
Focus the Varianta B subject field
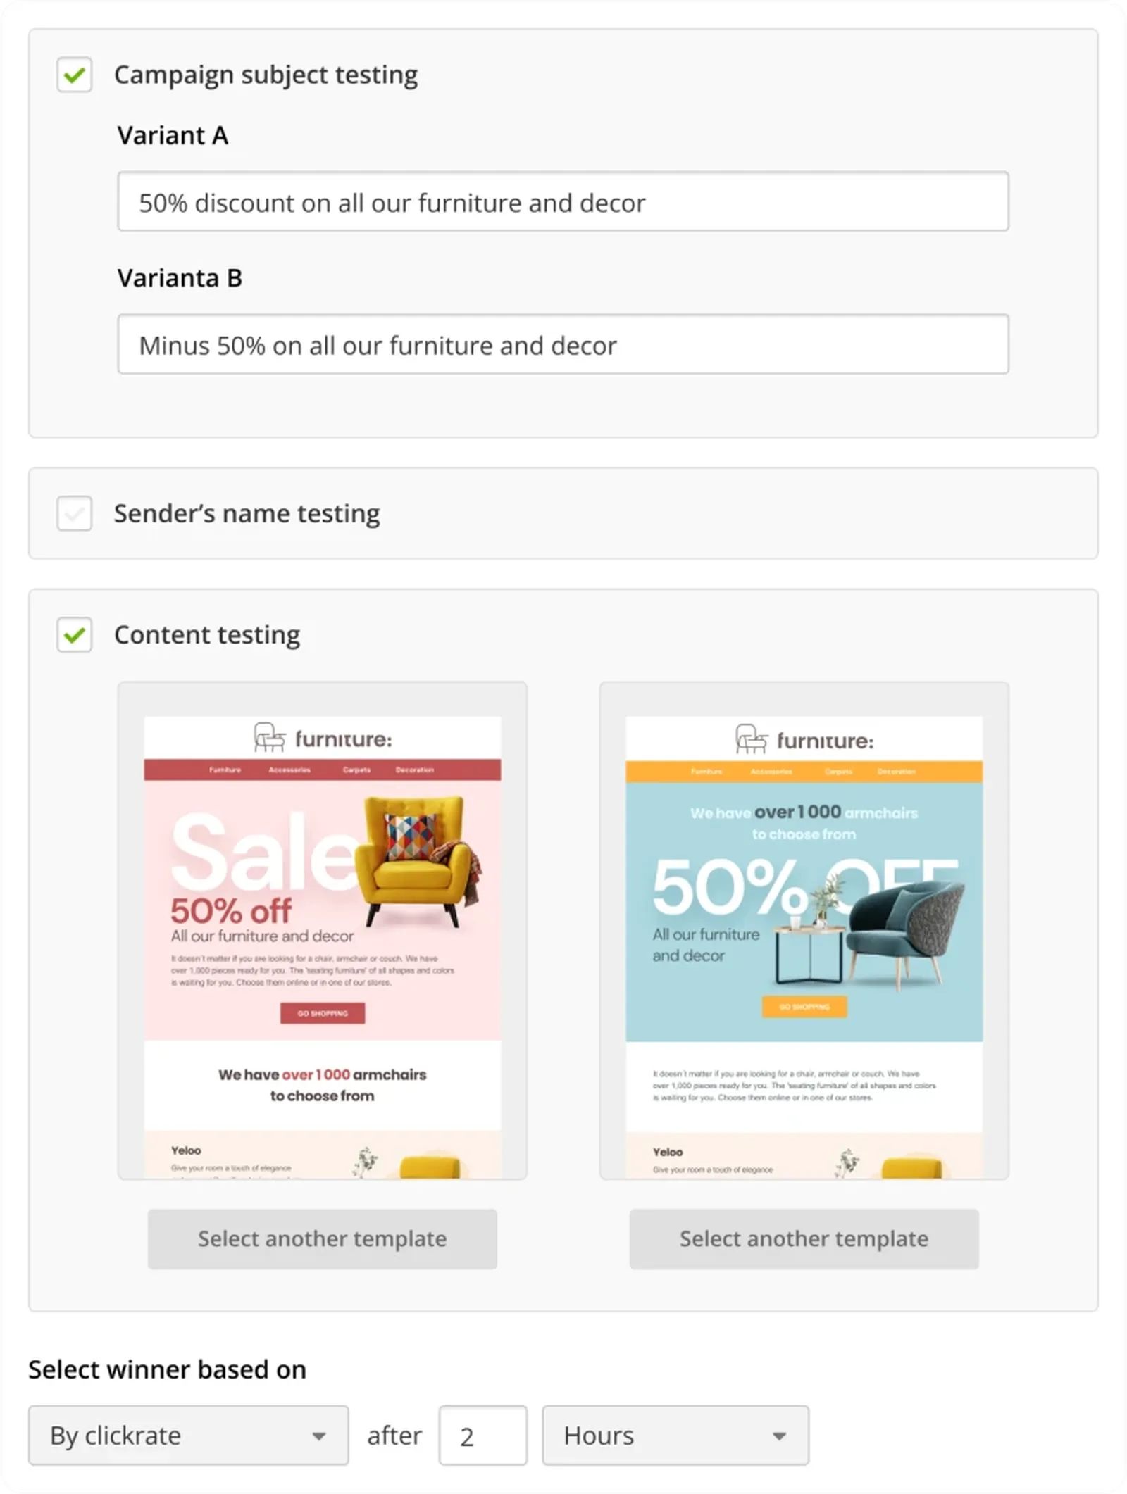pyautogui.click(x=563, y=345)
